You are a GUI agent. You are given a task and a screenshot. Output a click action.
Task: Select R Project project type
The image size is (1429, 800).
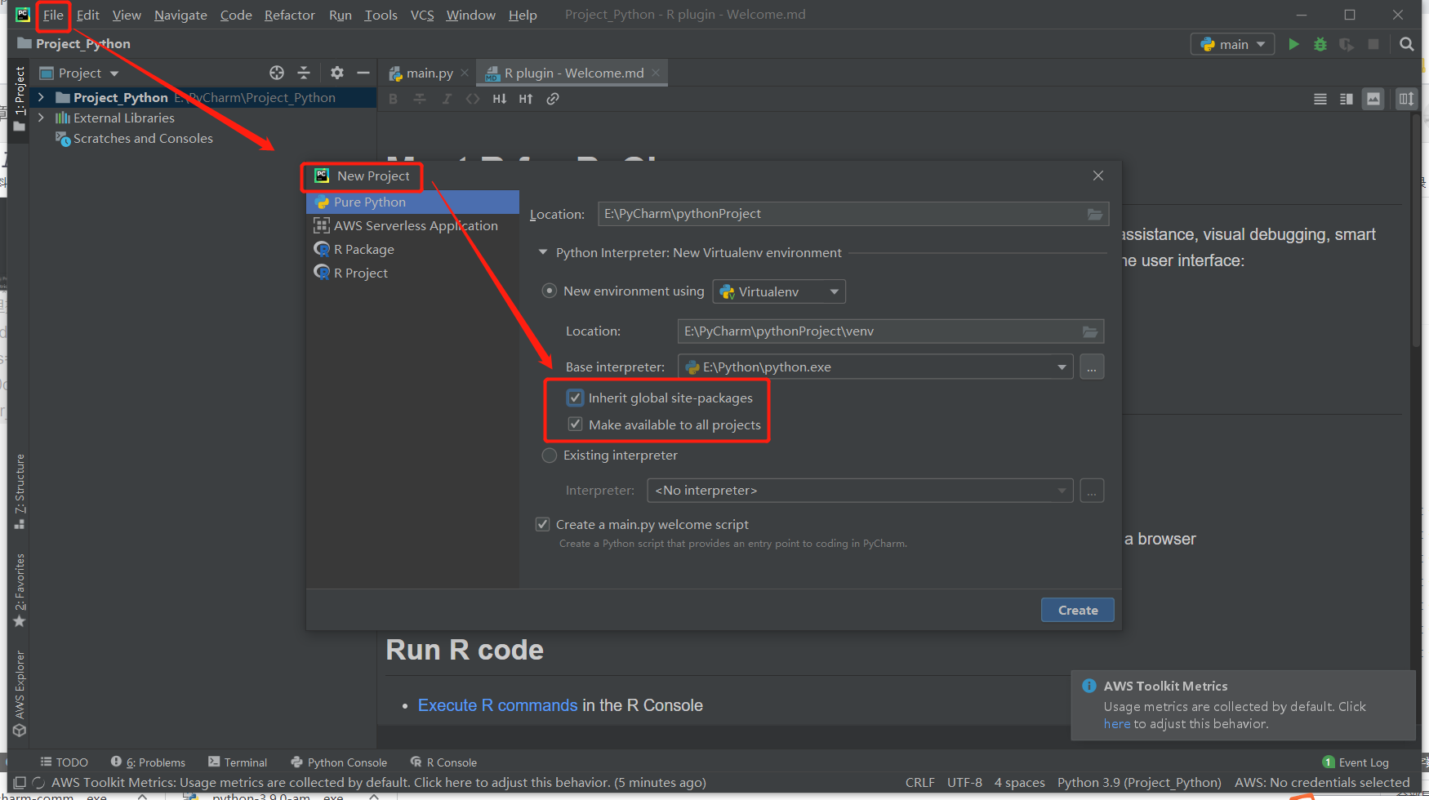pyautogui.click(x=412, y=273)
